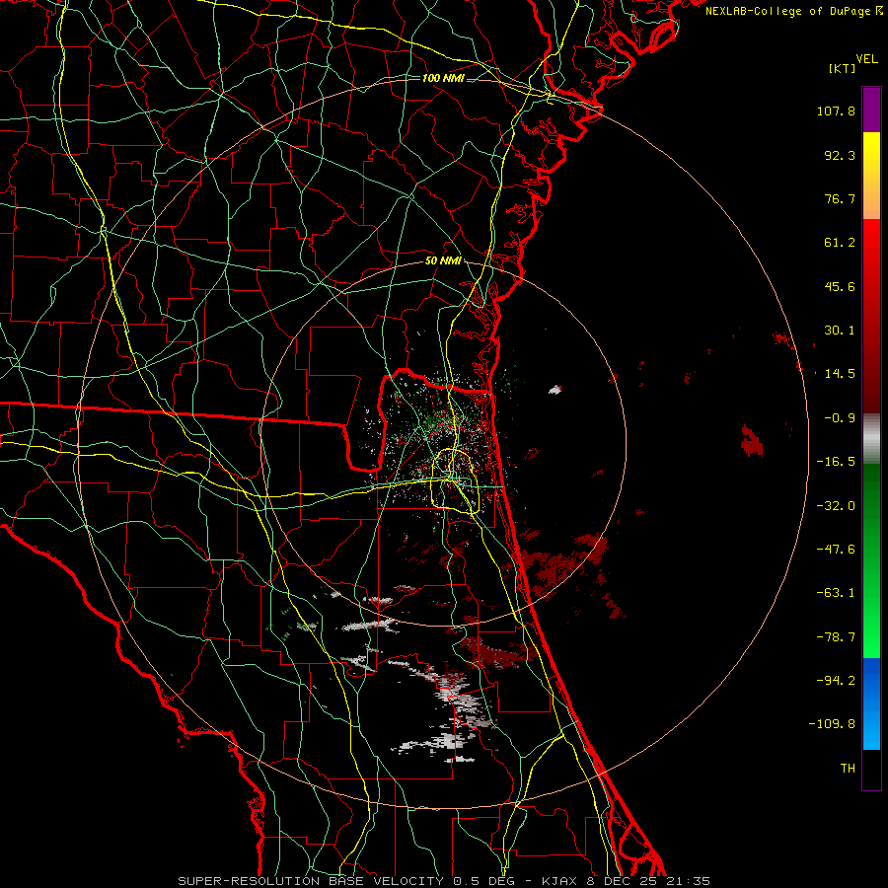Select the -109.8 legend value
888x888 pixels.
pos(832,724)
